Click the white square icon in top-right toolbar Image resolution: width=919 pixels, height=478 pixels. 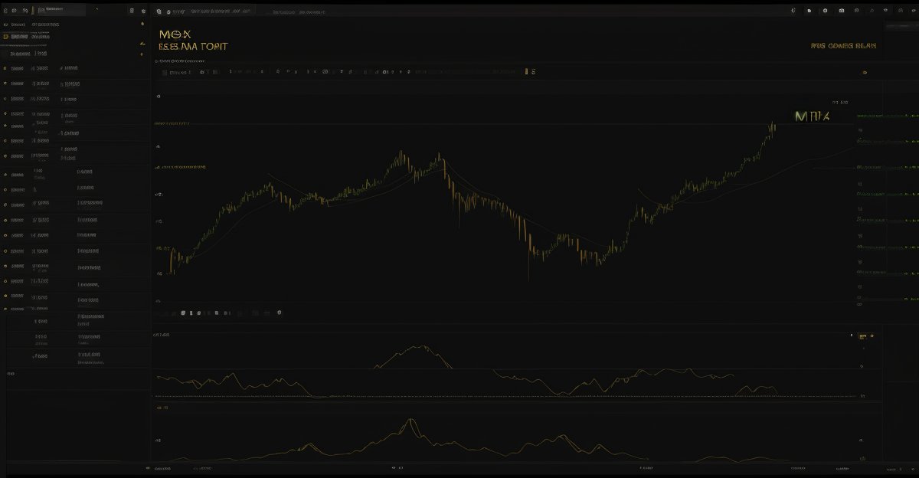click(x=809, y=11)
